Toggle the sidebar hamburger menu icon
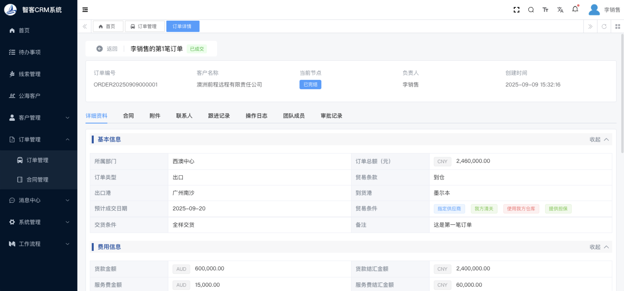 (85, 10)
